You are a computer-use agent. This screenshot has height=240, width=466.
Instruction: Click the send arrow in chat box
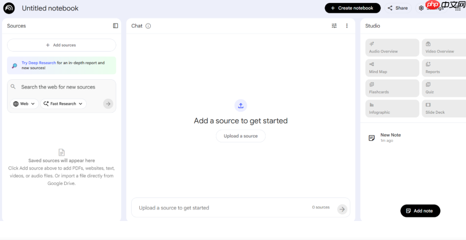tap(342, 209)
